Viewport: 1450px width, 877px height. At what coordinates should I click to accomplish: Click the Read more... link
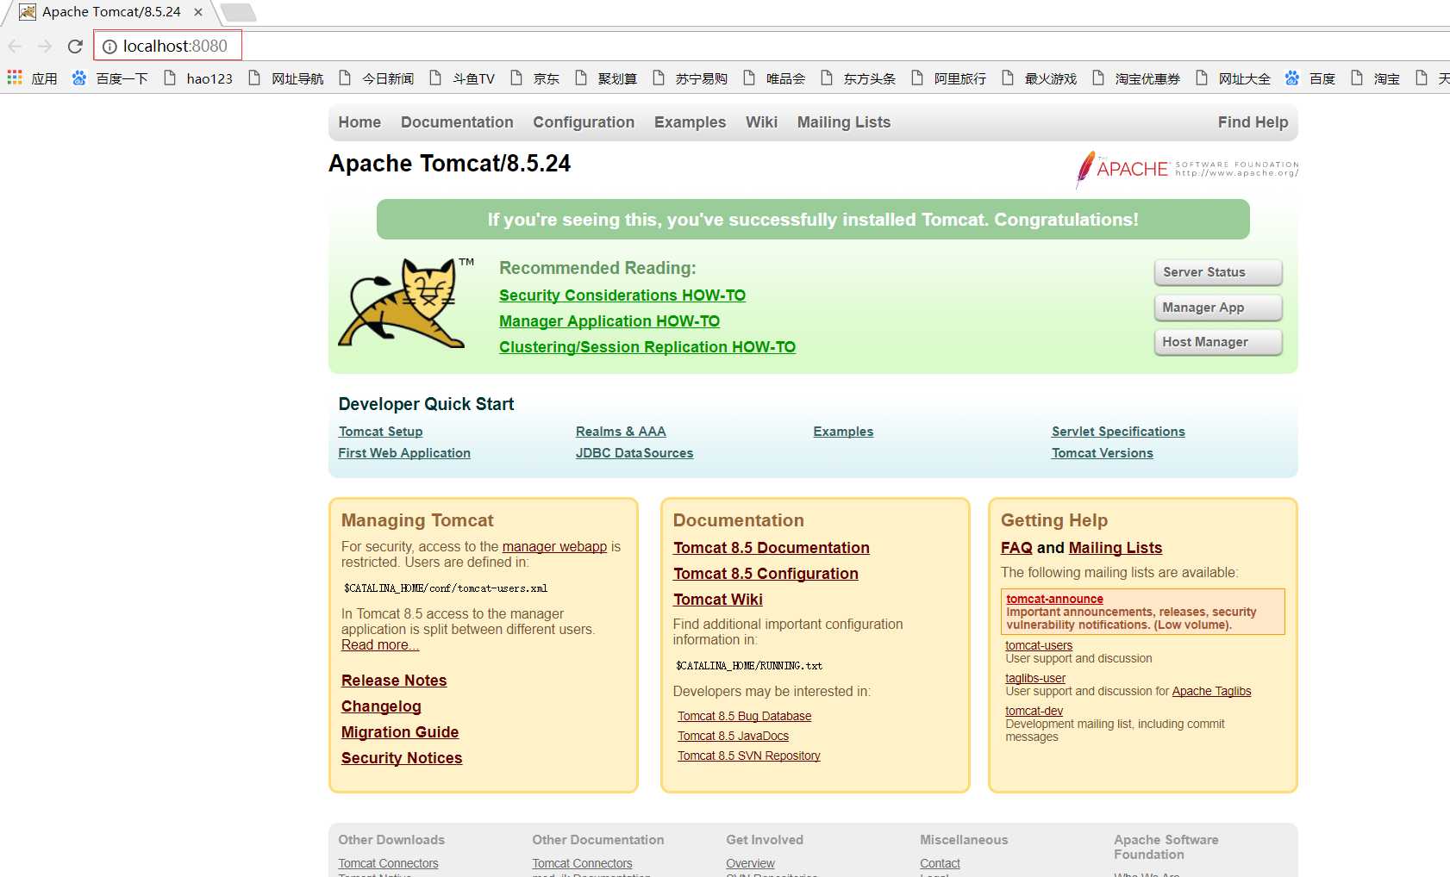pyautogui.click(x=380, y=645)
